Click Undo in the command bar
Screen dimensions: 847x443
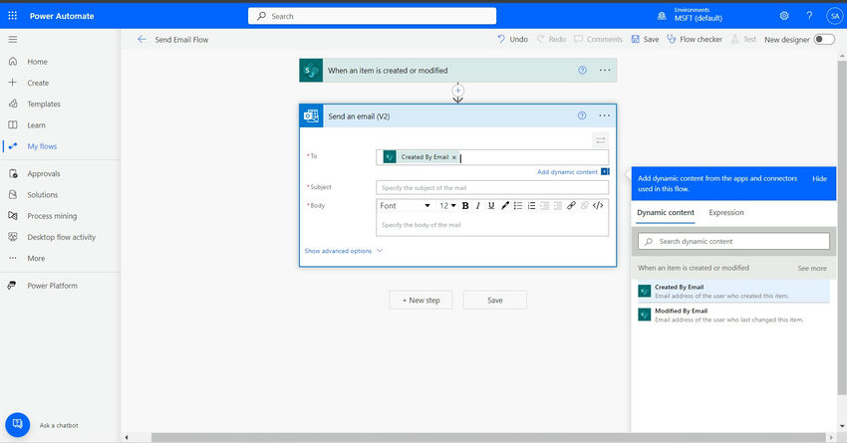512,40
